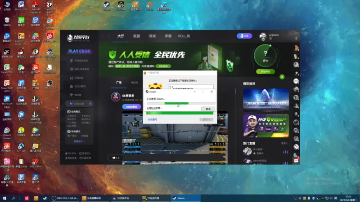Open Google Chrome desktop shortcut
This screenshot has width=360, height=202.
pos(49,23)
